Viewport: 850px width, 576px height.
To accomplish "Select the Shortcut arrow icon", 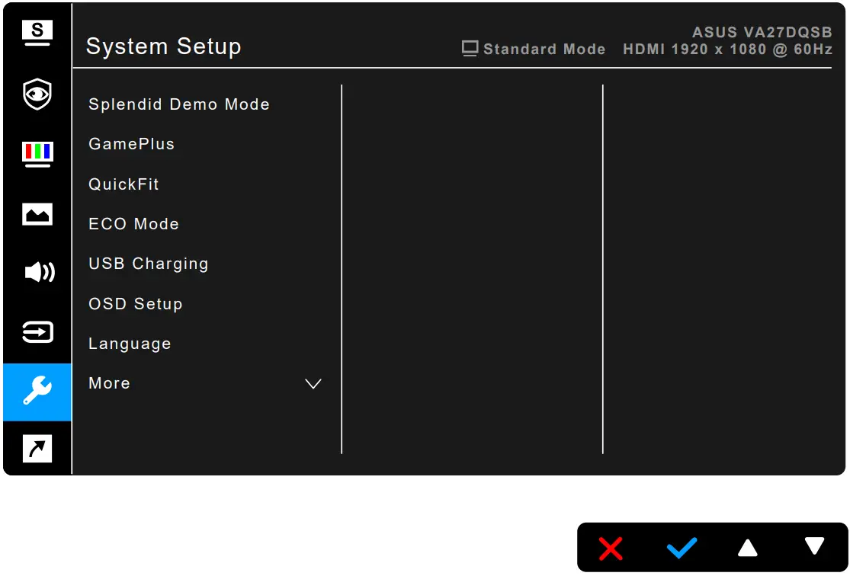I will pyautogui.click(x=37, y=449).
